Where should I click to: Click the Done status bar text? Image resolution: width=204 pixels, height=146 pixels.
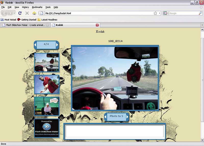[4, 144]
